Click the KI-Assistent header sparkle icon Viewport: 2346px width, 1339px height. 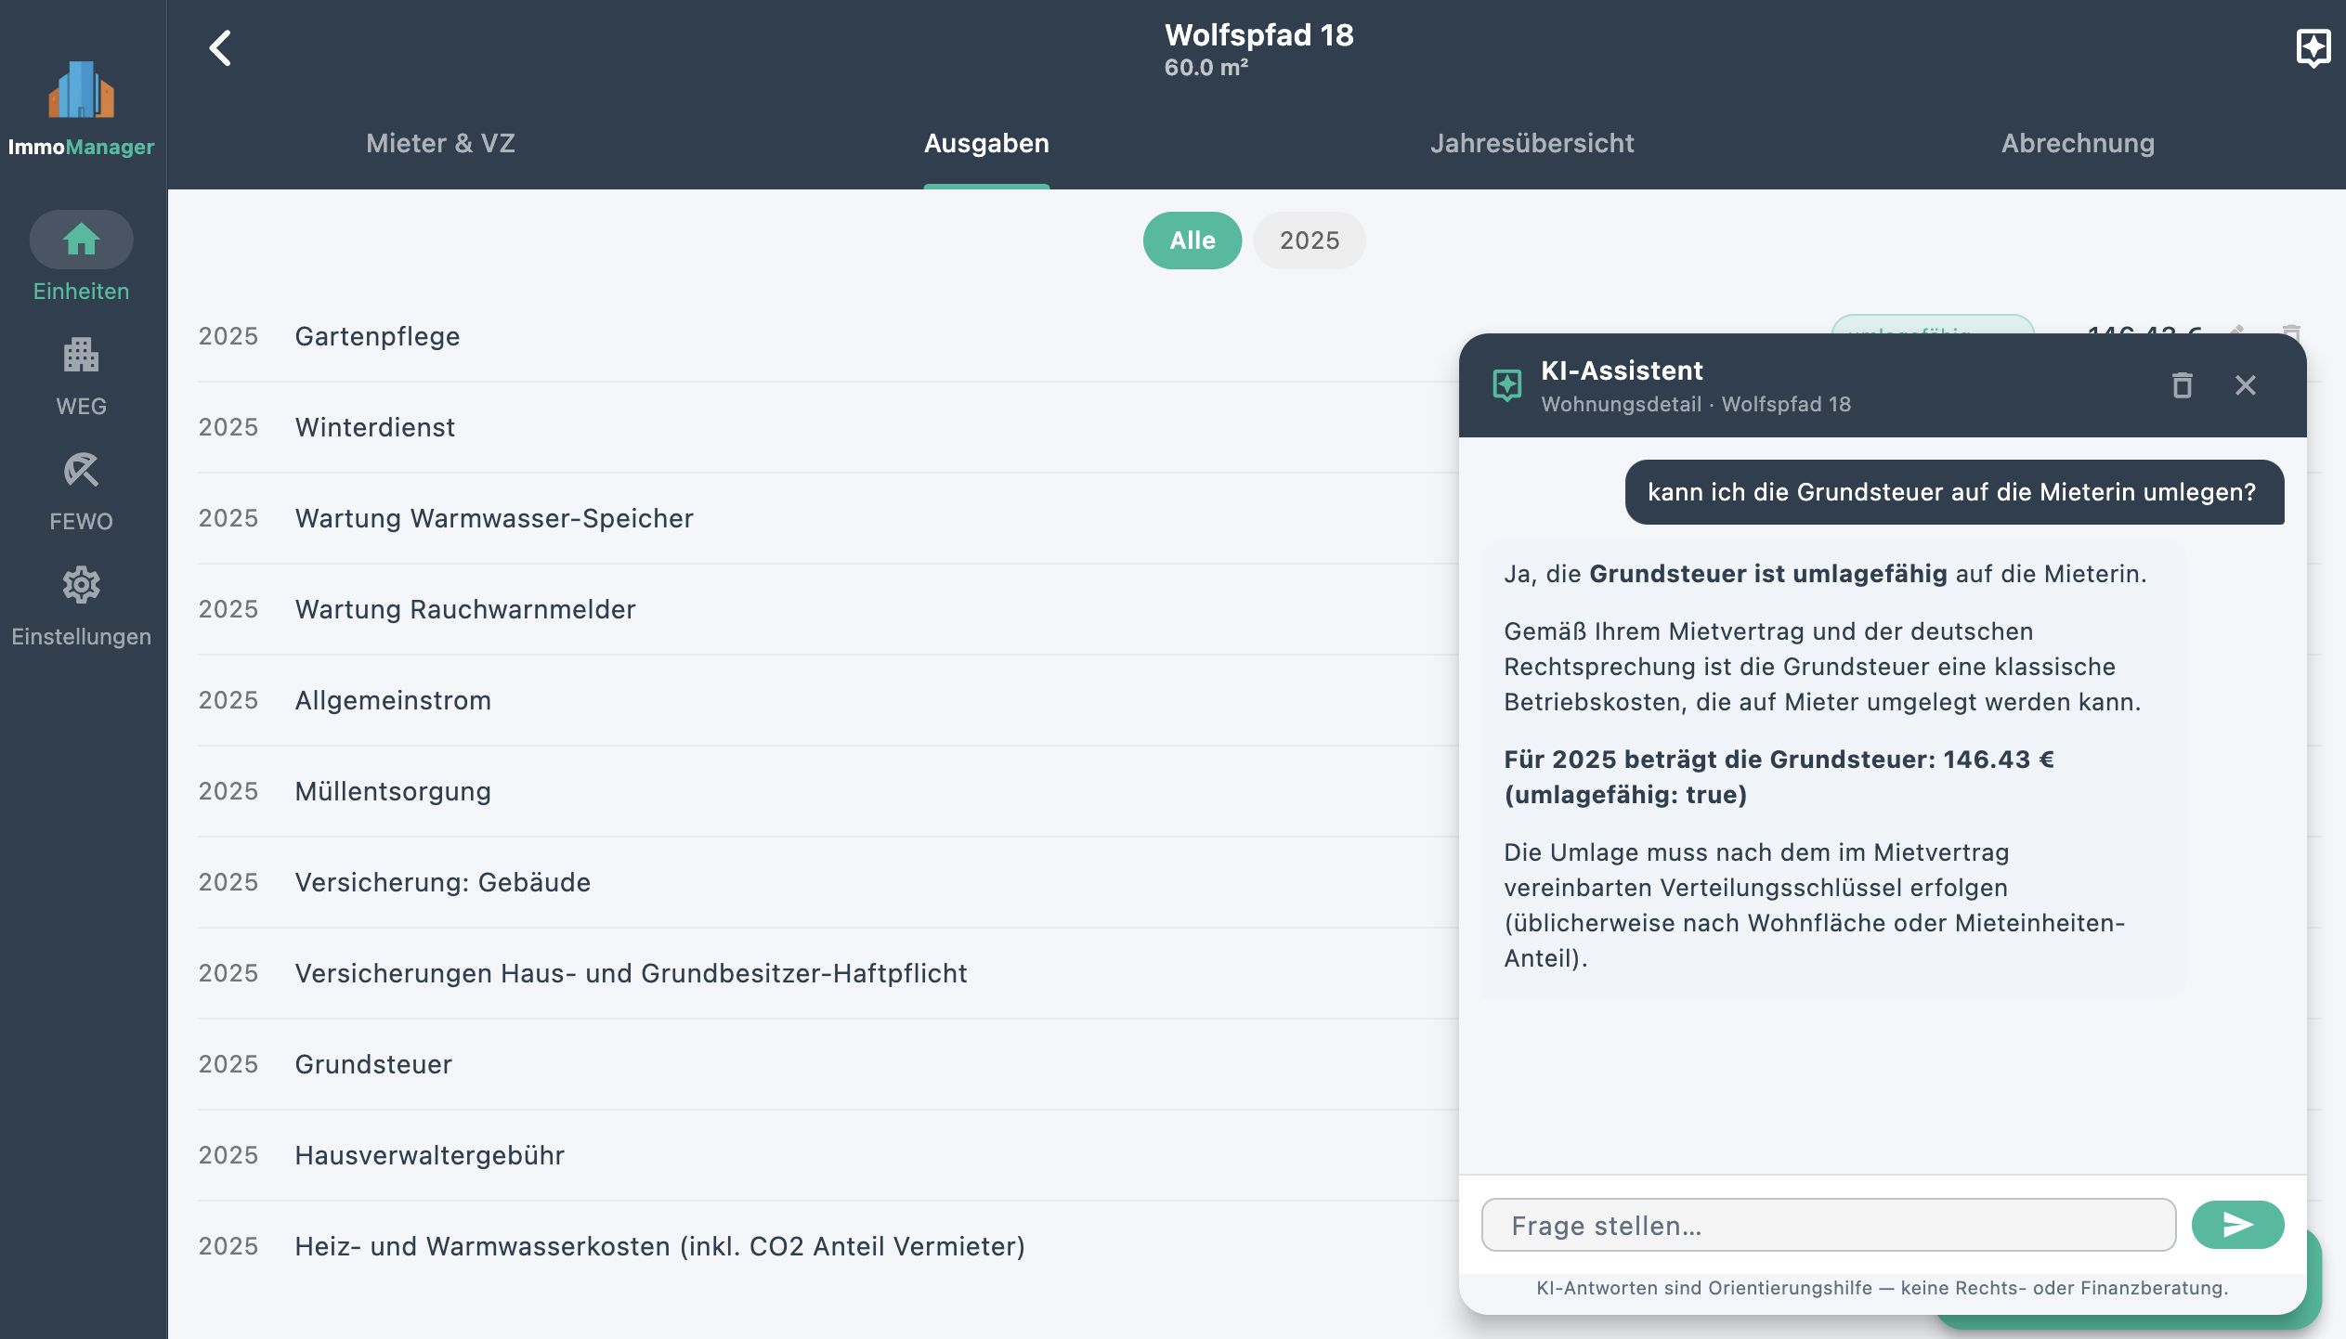pos(1507,384)
